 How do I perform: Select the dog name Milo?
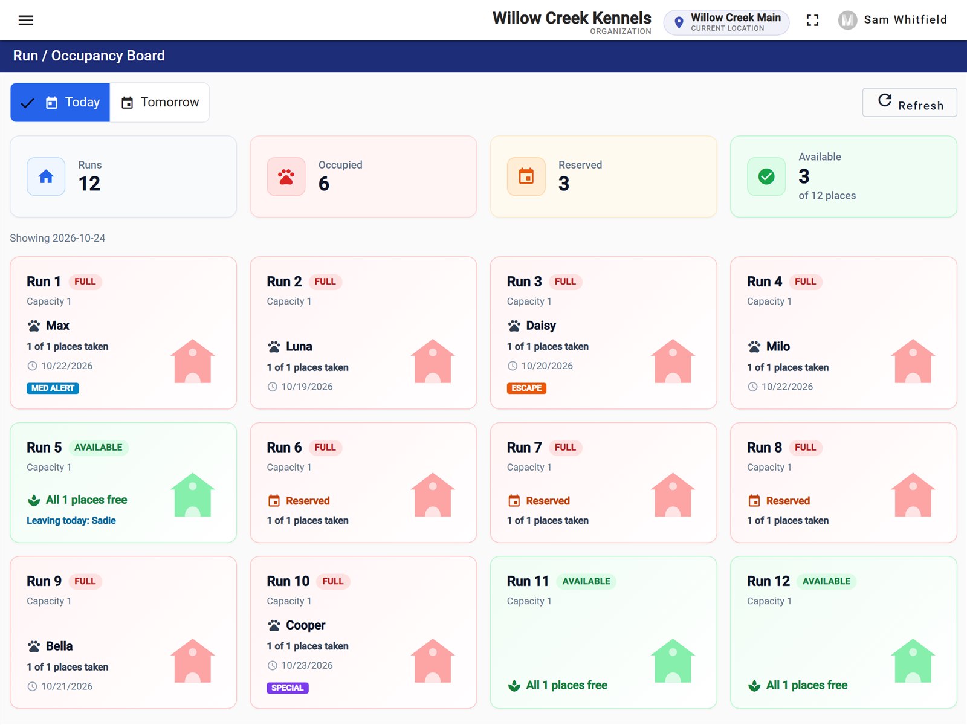(x=778, y=347)
